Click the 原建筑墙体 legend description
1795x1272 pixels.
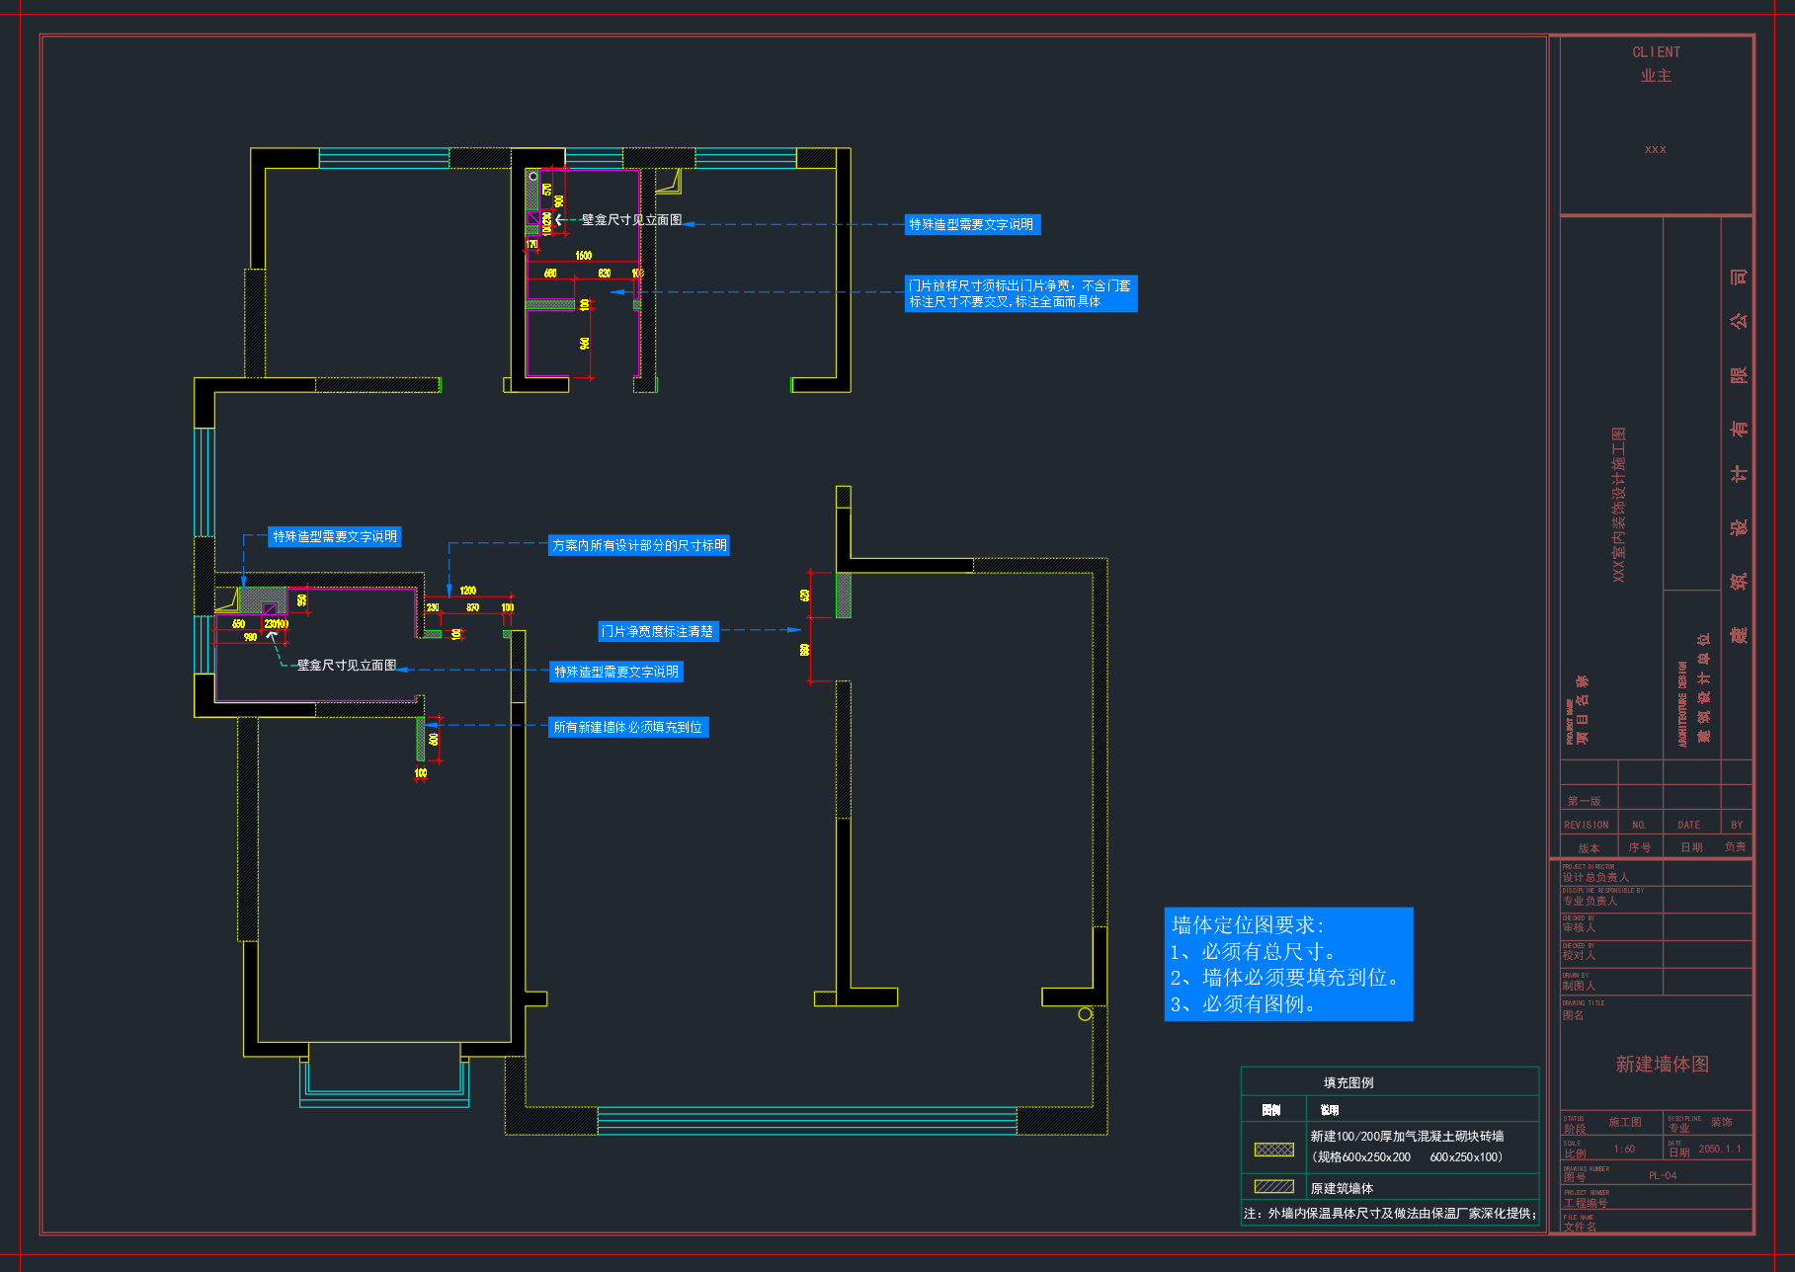[1342, 1188]
